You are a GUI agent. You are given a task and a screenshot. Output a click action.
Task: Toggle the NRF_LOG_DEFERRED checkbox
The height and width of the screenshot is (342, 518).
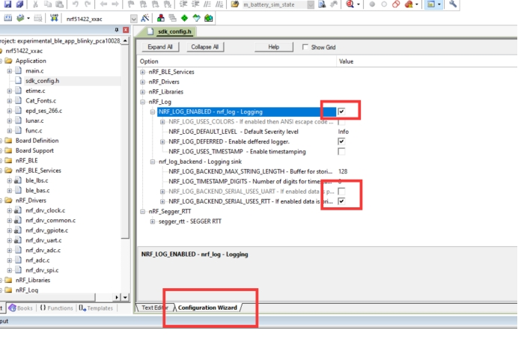[341, 141]
